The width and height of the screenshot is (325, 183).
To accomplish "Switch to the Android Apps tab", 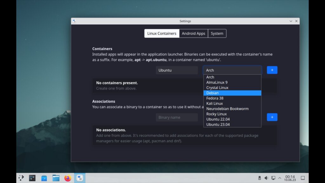I will [193, 33].
